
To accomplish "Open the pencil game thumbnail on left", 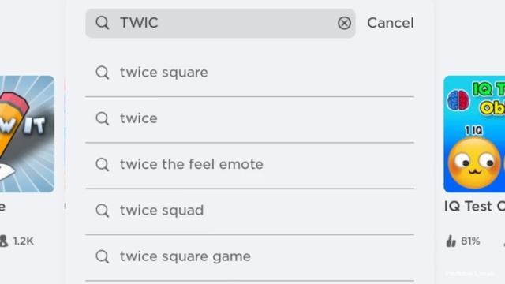I will click(x=27, y=134).
